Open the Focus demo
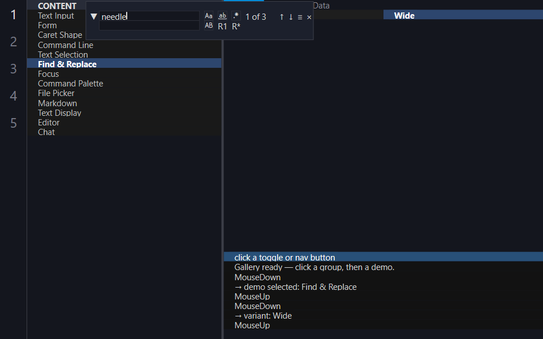 pos(124,74)
